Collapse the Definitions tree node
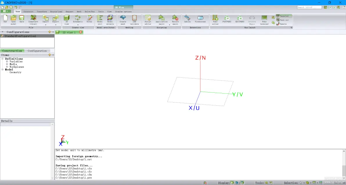 point(2,59)
